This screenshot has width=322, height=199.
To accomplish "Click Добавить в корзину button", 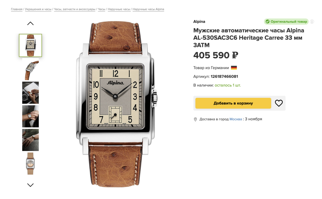I will click(233, 103).
